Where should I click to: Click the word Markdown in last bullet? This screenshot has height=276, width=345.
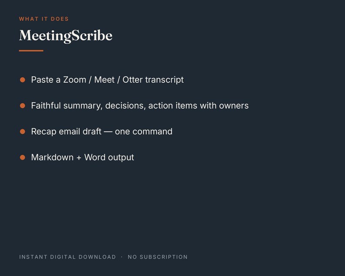(x=53, y=157)
